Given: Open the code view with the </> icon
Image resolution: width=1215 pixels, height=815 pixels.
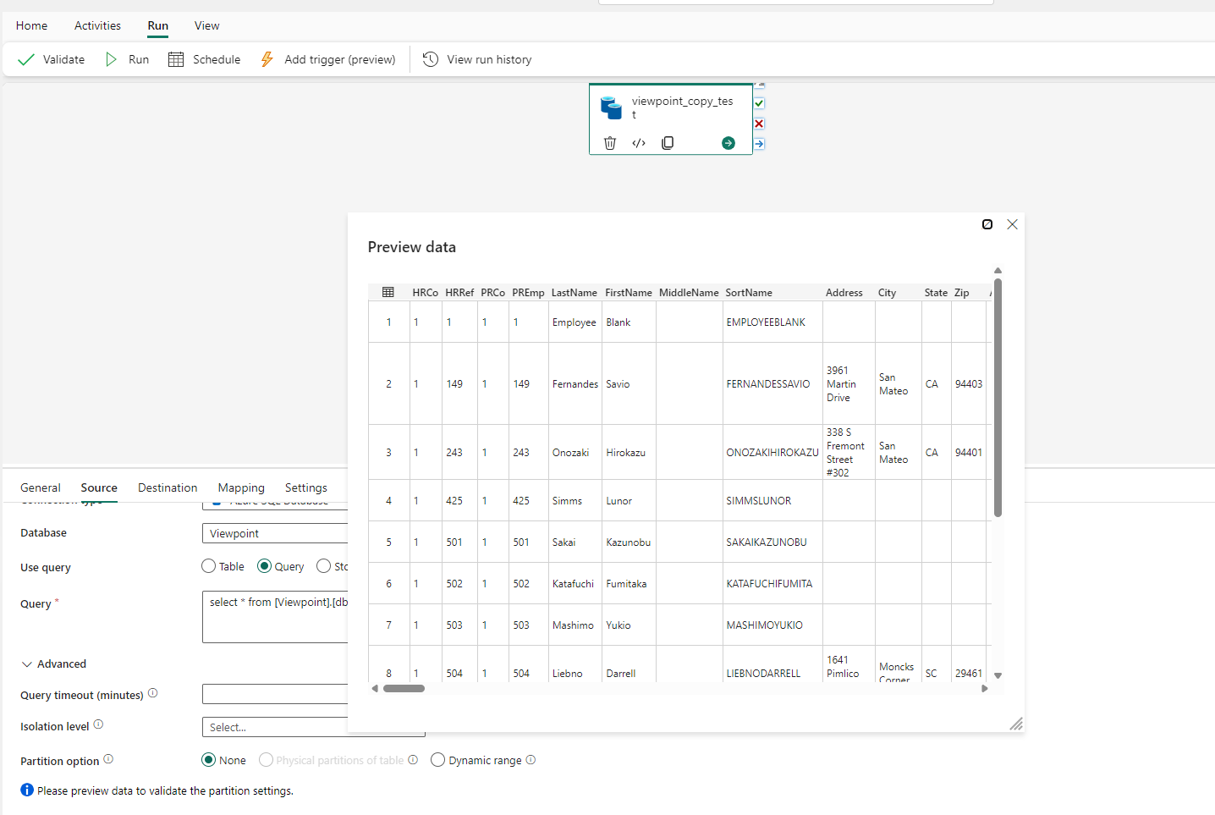Looking at the screenshot, I should (x=639, y=143).
